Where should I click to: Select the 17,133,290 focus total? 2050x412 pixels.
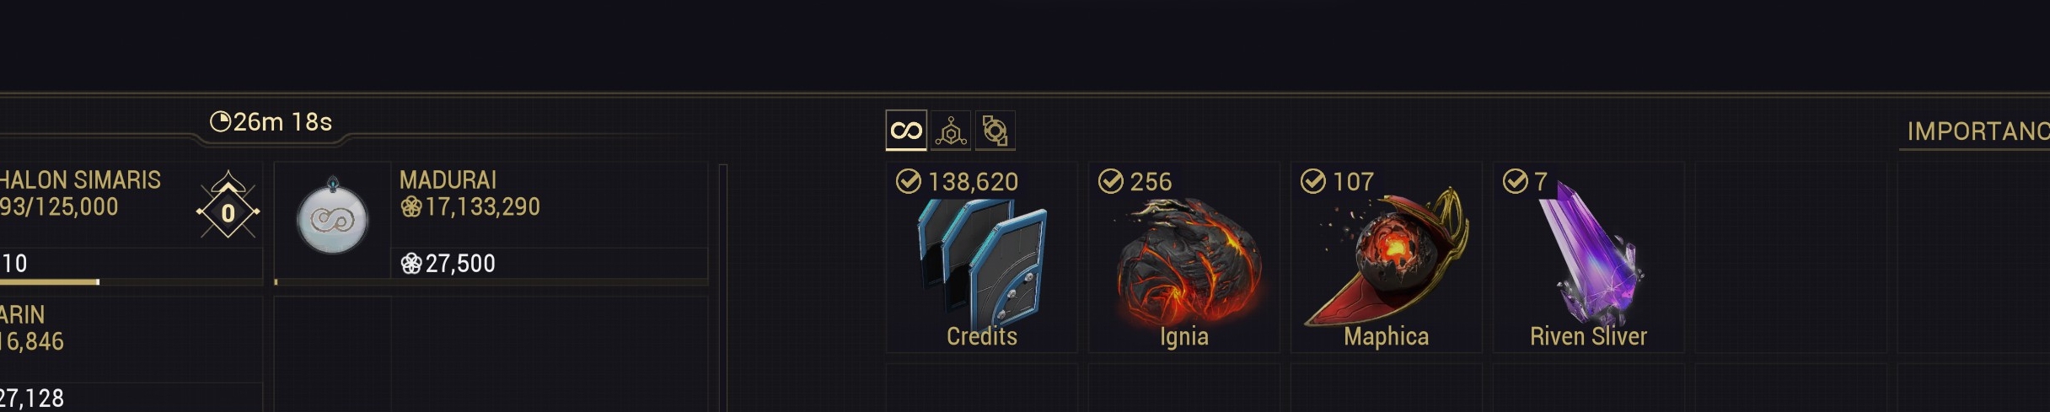[470, 207]
